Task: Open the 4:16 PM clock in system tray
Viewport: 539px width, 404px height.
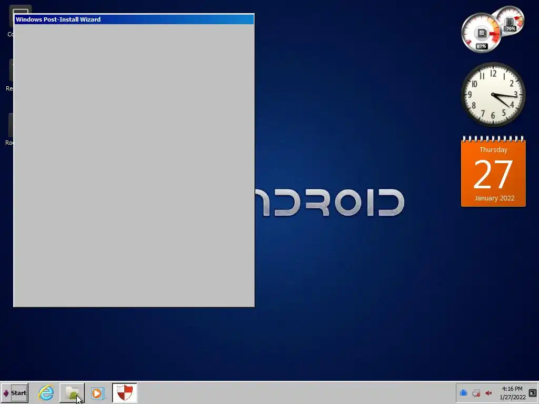Action: pyautogui.click(x=512, y=393)
